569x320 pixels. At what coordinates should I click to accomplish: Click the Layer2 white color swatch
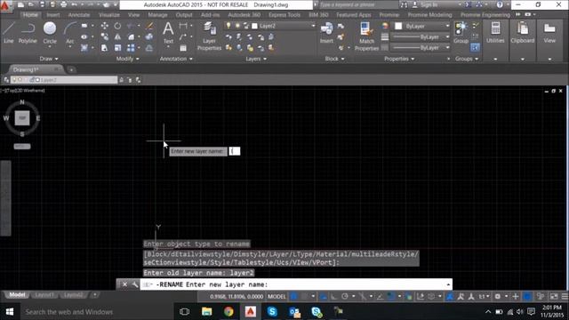click(x=255, y=26)
